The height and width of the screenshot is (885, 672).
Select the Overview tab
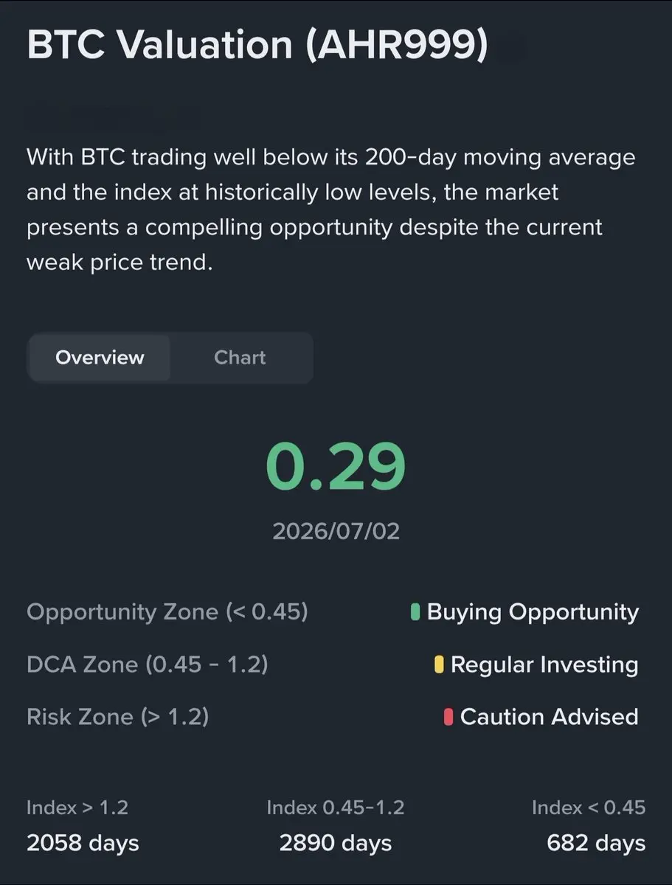(100, 358)
